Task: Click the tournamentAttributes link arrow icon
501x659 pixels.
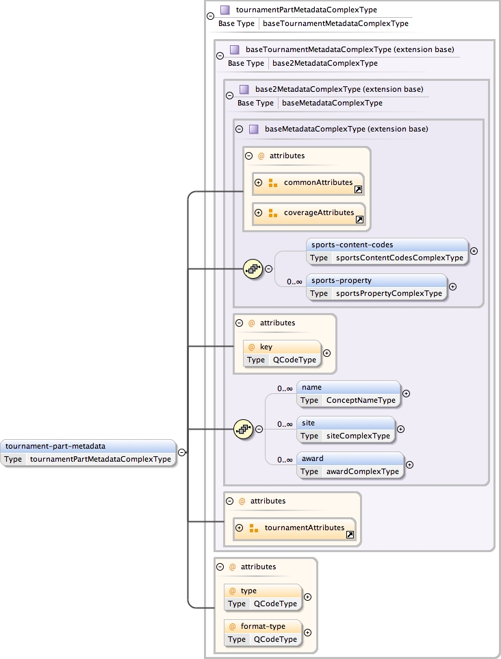Action: coord(350,534)
